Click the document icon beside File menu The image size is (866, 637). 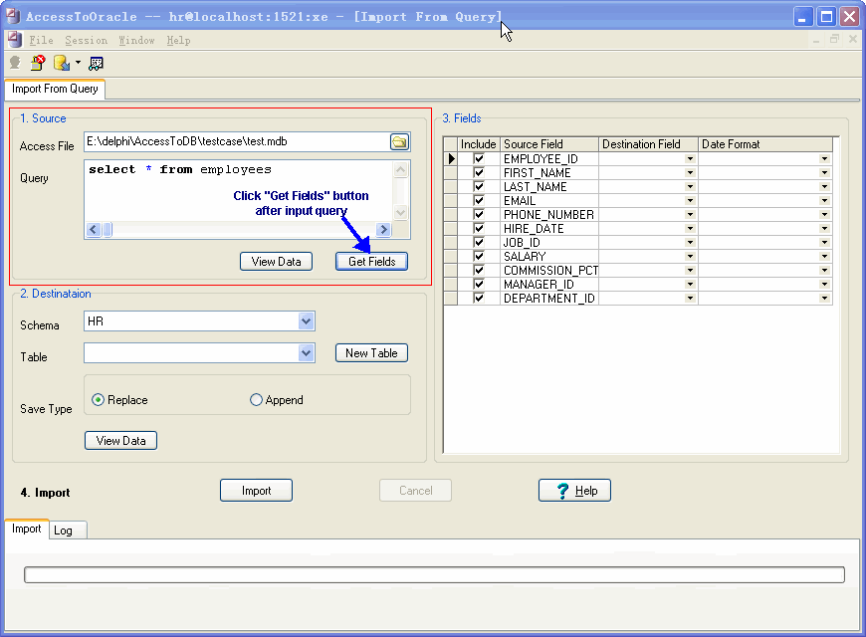coord(15,40)
